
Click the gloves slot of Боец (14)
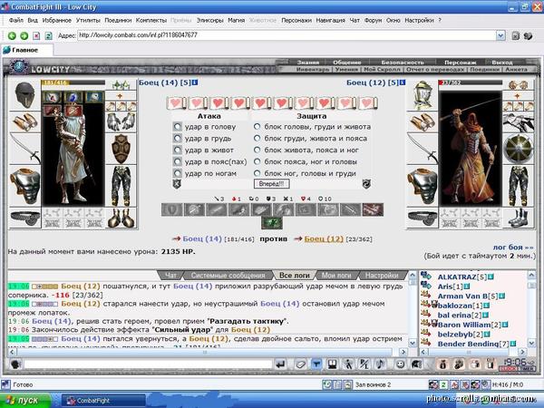pyautogui.click(x=121, y=121)
